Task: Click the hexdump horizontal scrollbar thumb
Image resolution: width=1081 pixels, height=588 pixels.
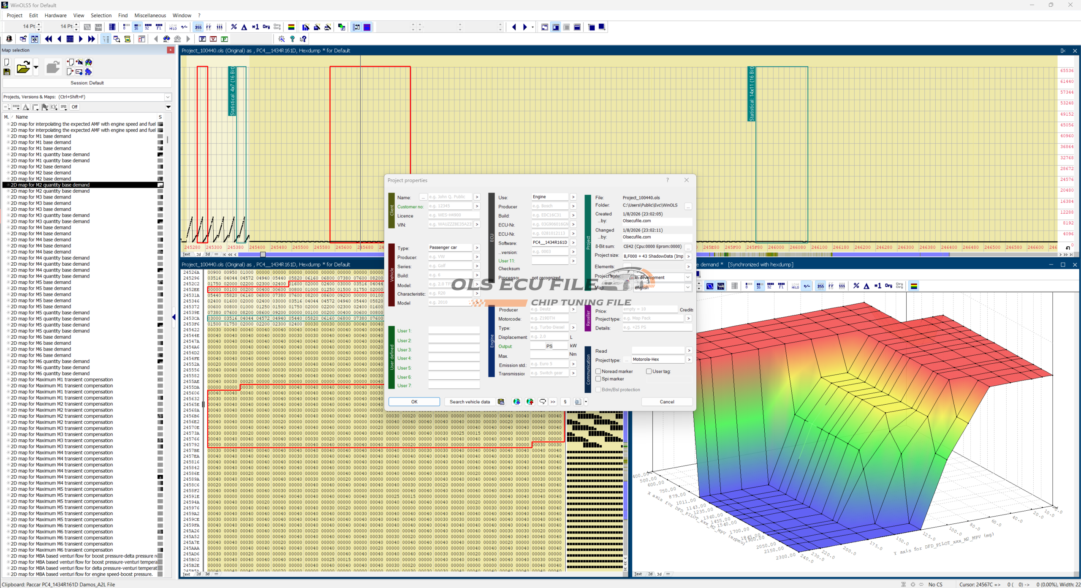Action: [x=263, y=254]
